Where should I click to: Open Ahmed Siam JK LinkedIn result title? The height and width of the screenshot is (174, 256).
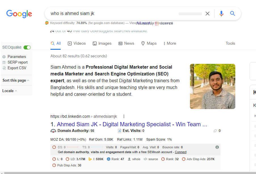[x=132, y=124]
